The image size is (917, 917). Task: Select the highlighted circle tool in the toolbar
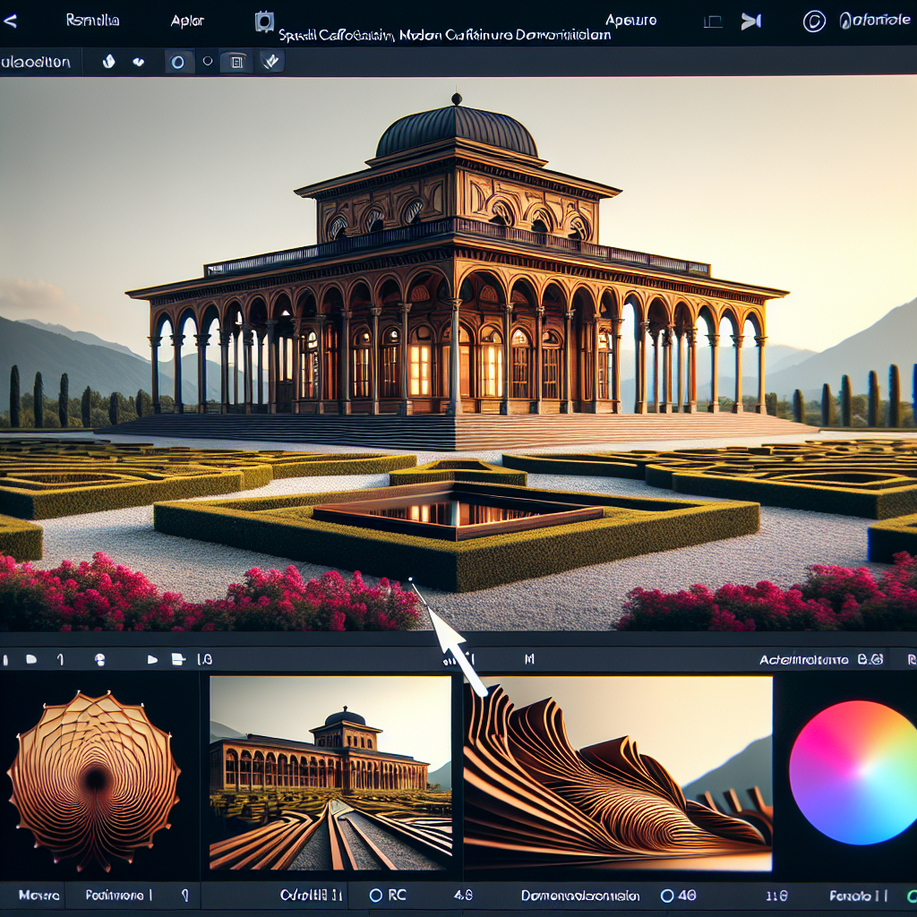pyautogui.click(x=177, y=62)
